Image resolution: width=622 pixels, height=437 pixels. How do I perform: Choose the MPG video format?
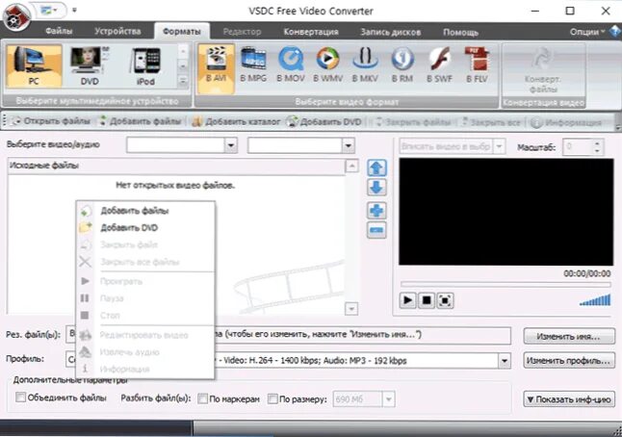(x=253, y=65)
